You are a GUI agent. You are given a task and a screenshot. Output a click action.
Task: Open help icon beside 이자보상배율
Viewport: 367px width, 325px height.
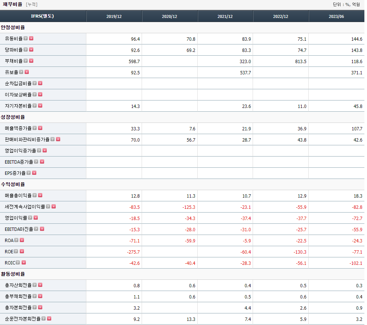coord(35,95)
